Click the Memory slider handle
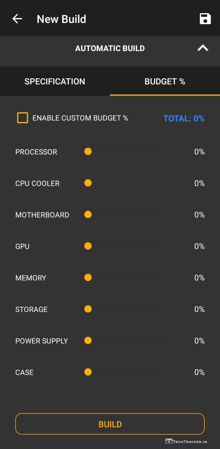This screenshot has height=449, width=220. tap(88, 277)
